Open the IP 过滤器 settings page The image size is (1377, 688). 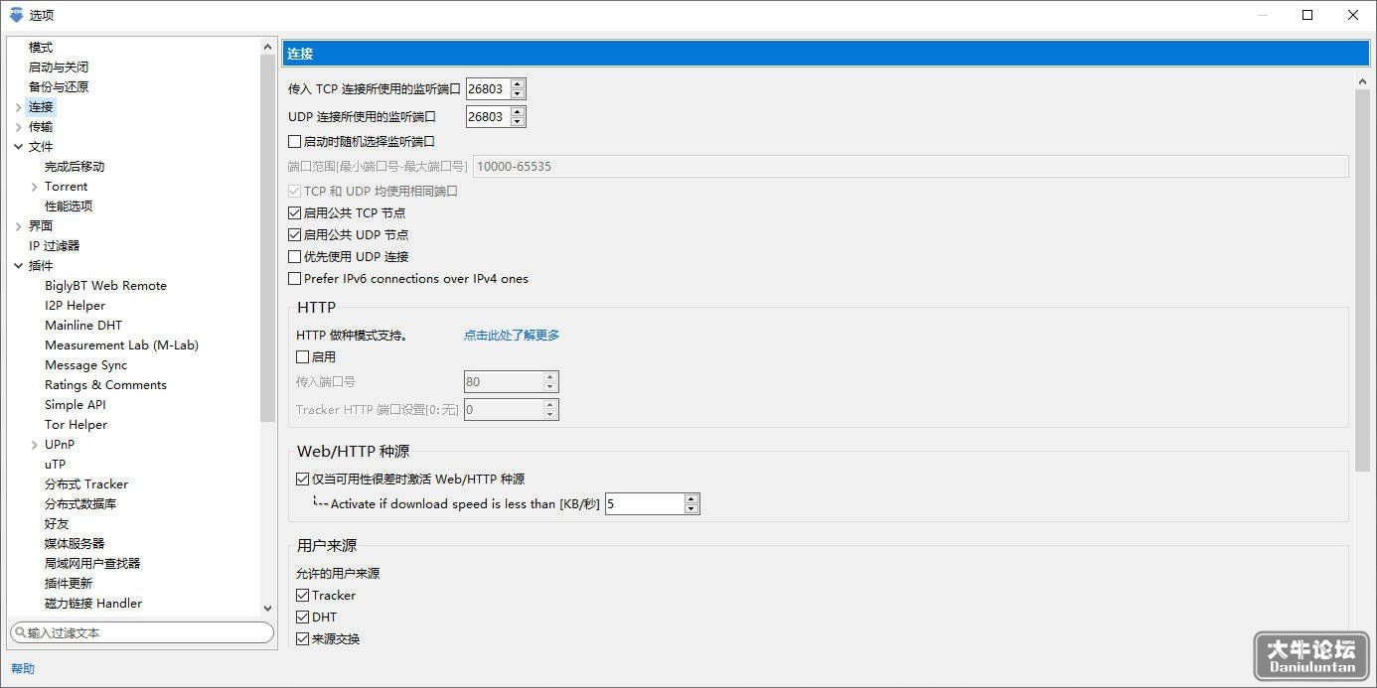tap(54, 246)
